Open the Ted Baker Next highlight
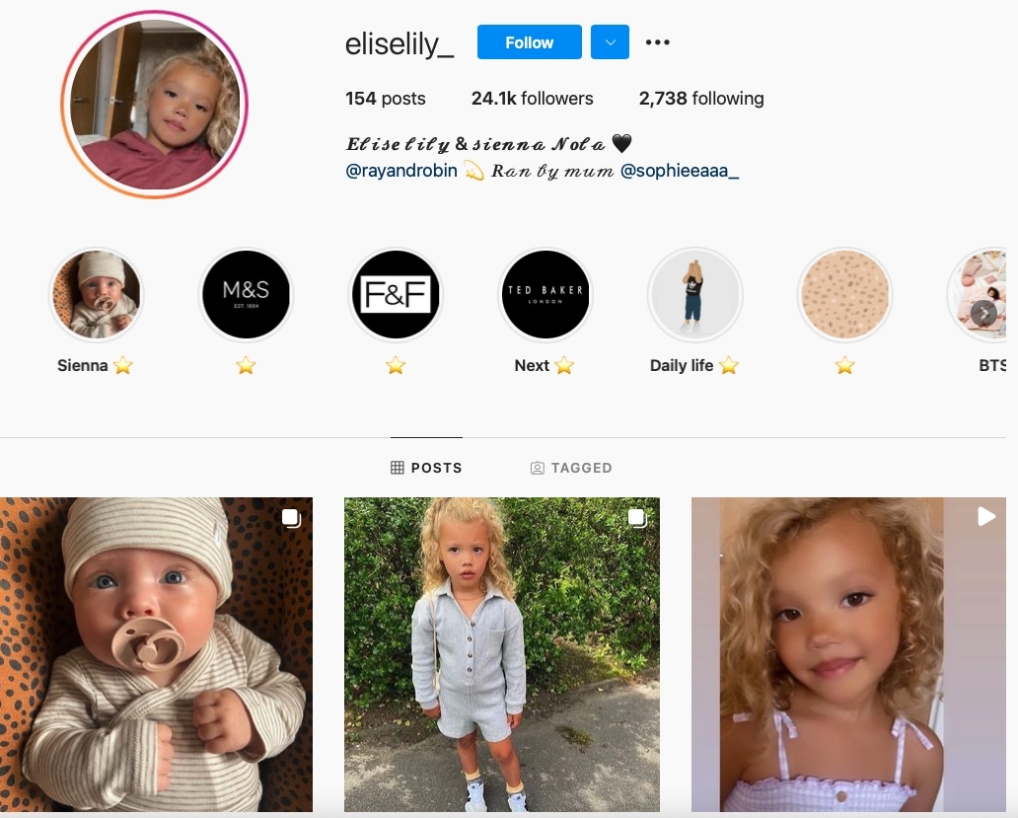 pos(545,295)
